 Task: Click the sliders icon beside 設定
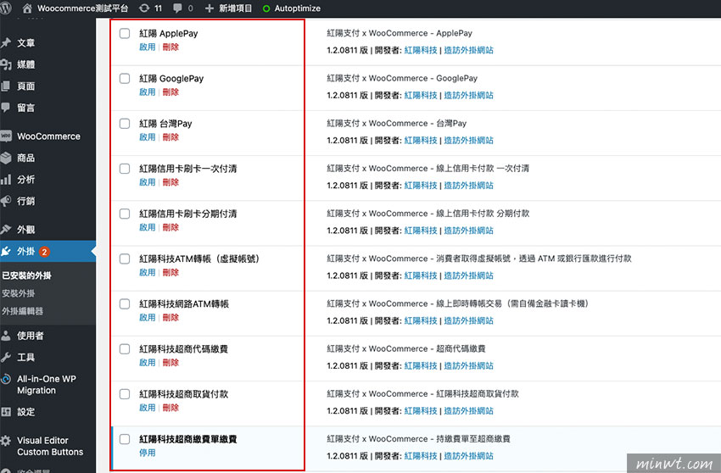6,412
